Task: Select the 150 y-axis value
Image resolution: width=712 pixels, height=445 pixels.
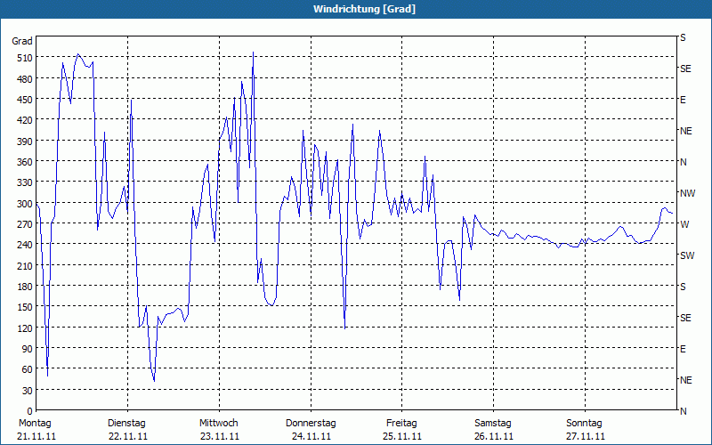Action: pos(25,307)
